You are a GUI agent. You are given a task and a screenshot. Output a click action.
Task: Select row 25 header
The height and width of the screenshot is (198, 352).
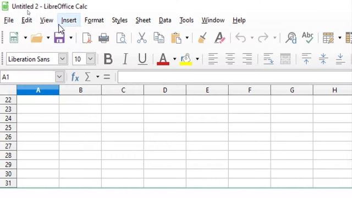click(8, 128)
